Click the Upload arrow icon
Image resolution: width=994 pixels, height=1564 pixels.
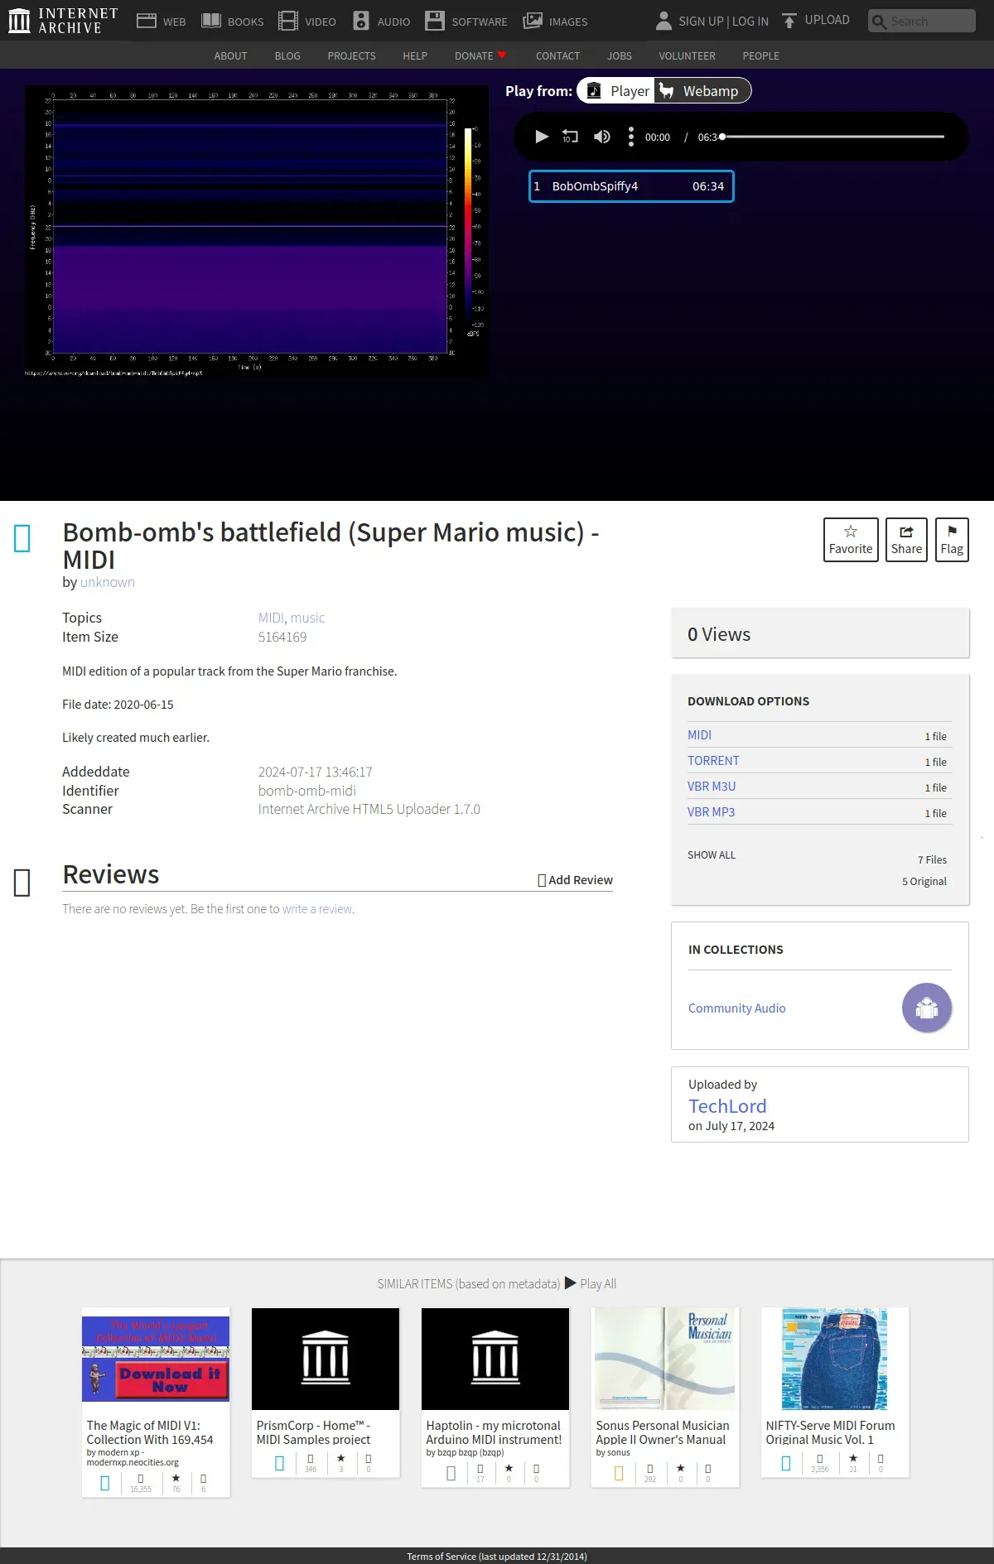789,21
